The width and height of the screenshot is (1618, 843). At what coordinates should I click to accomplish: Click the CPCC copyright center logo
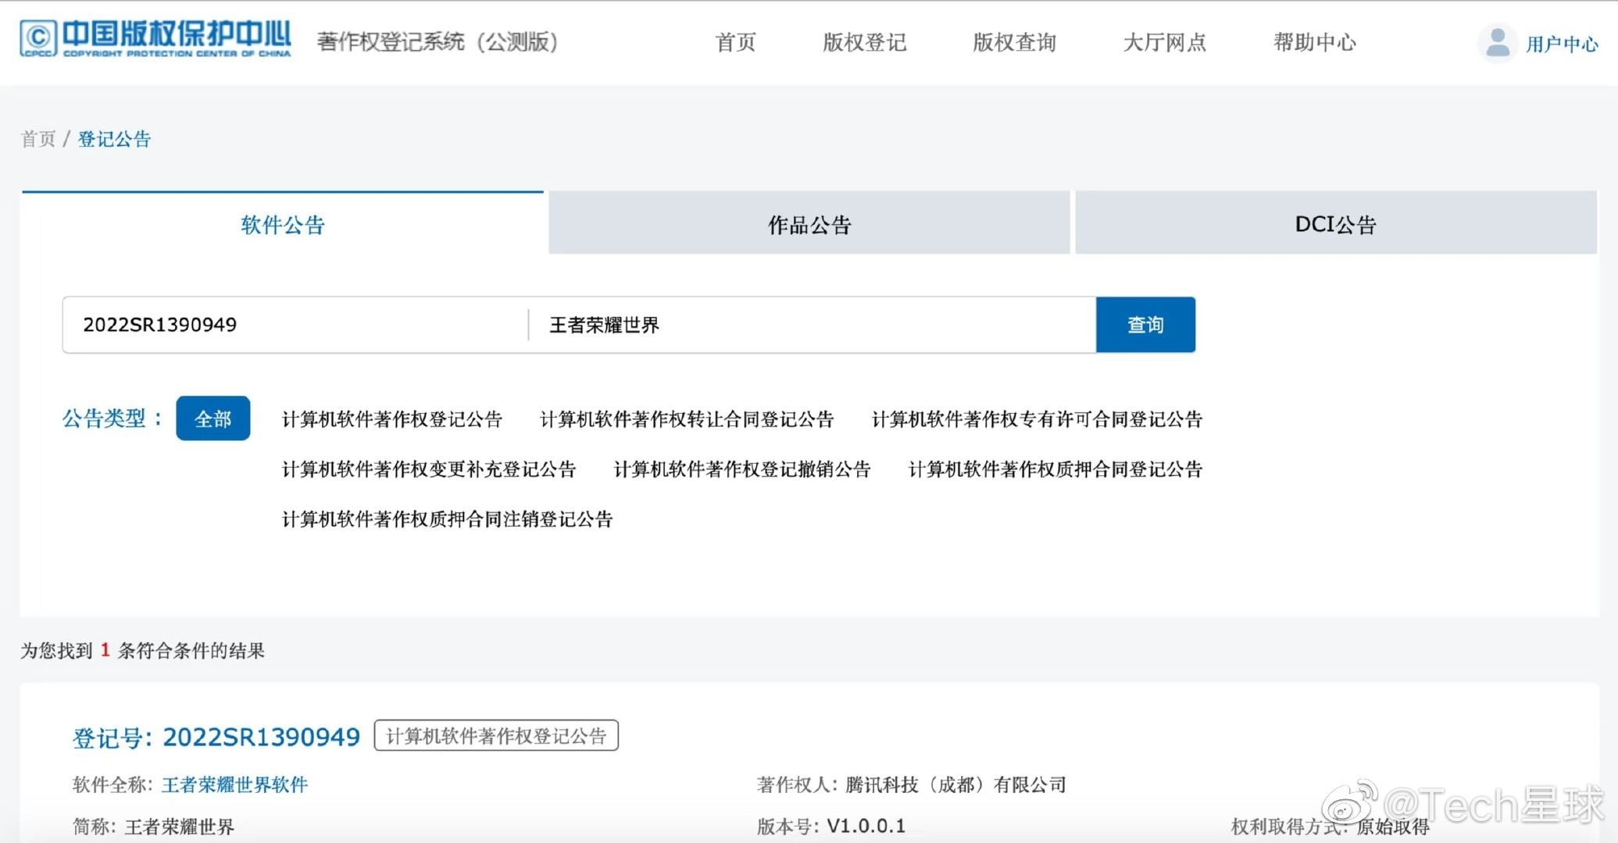tap(155, 38)
